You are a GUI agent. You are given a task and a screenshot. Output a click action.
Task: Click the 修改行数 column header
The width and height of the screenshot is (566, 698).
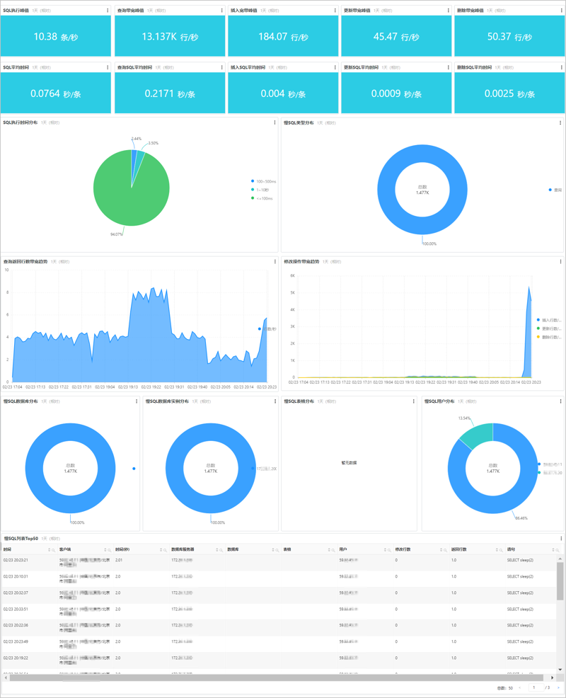click(403, 549)
